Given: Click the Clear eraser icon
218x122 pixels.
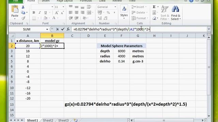Looking at the screenshot, I should coord(154,18).
